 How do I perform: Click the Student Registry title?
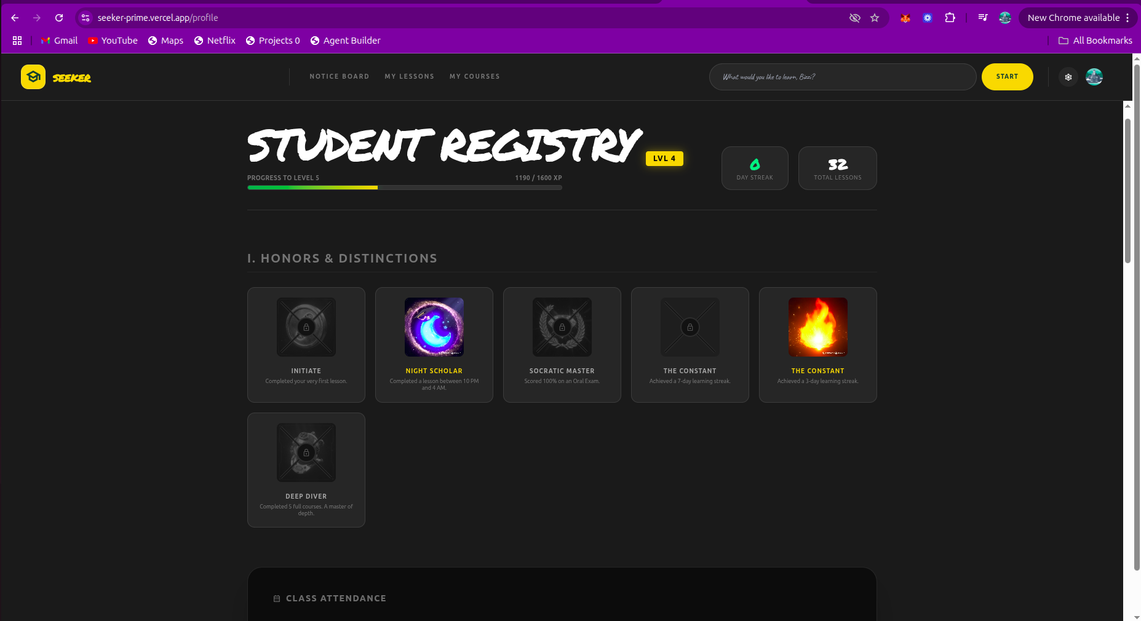(x=444, y=145)
